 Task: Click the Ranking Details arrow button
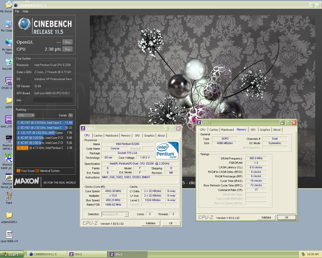coord(71,115)
